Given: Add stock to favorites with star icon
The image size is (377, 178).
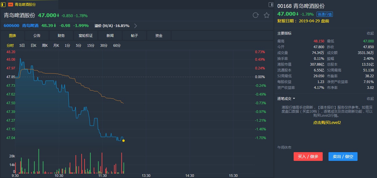Looking at the screenshot, I should tap(267, 15).
